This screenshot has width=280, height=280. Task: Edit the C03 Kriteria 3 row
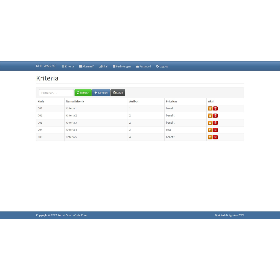click(210, 123)
